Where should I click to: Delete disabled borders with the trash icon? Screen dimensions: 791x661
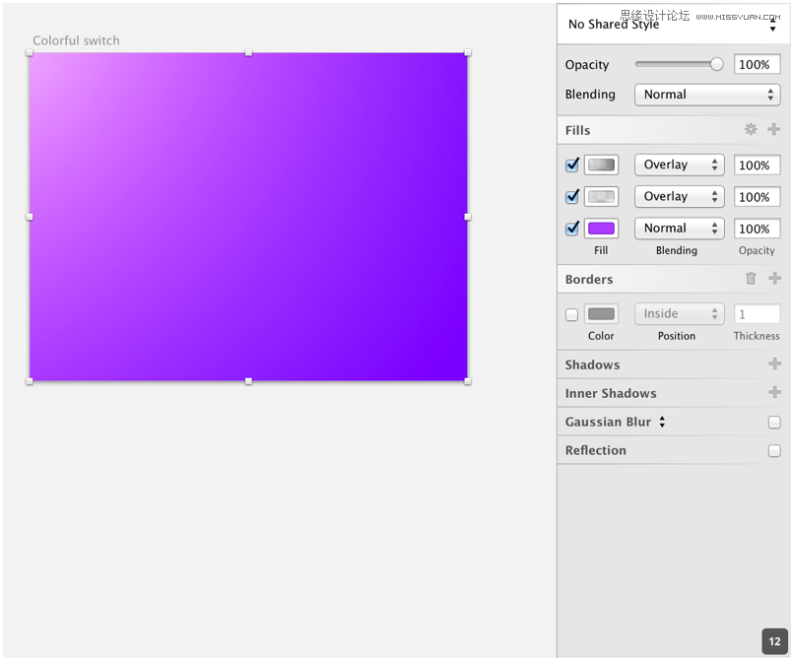(x=751, y=278)
